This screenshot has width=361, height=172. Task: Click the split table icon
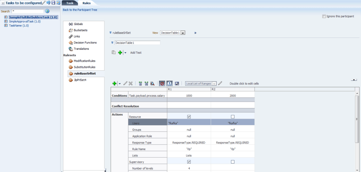[x=140, y=83]
